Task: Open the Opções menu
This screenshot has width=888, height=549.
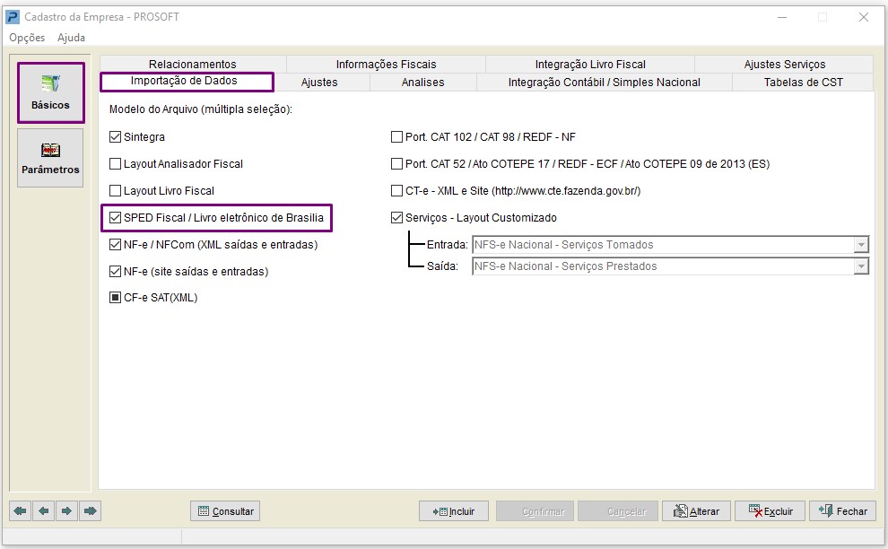Action: tap(27, 38)
